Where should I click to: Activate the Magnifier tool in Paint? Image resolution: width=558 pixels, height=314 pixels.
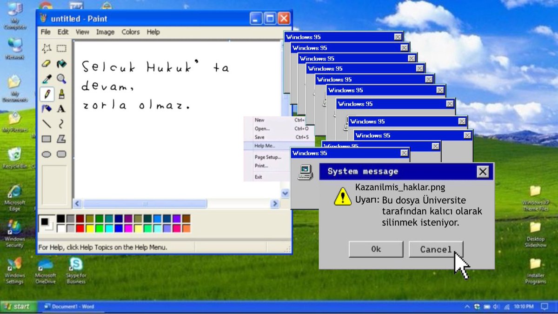tap(61, 79)
